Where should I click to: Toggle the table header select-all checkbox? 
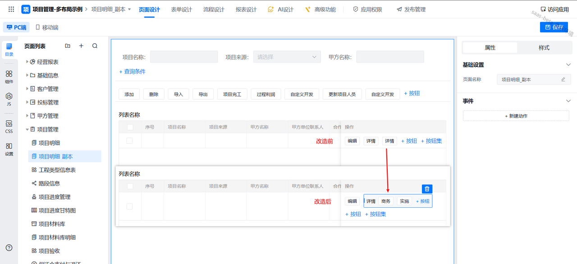[x=130, y=127]
